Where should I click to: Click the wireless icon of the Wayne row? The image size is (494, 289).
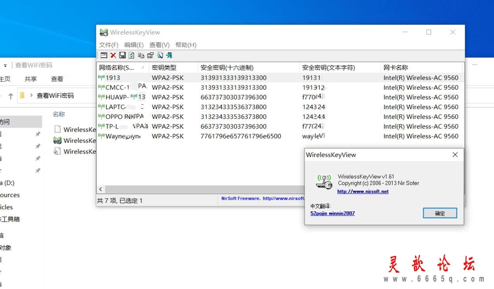[102, 136]
